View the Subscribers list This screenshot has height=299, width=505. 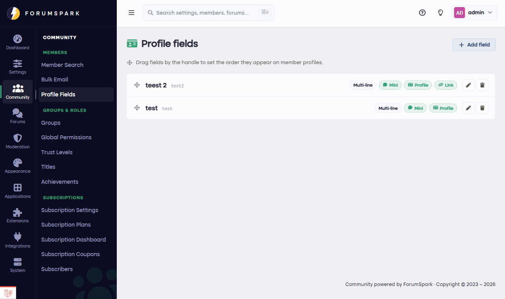coord(57,269)
